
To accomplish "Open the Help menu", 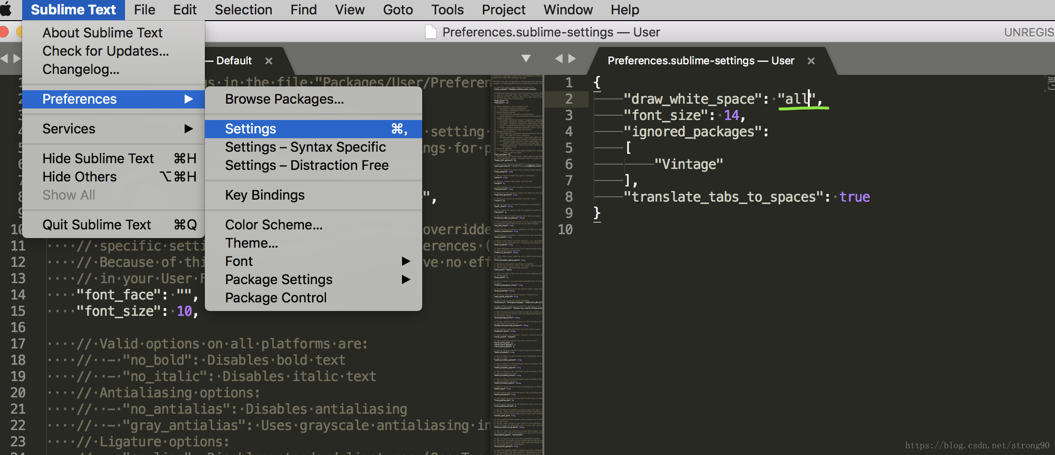I will coord(625,10).
